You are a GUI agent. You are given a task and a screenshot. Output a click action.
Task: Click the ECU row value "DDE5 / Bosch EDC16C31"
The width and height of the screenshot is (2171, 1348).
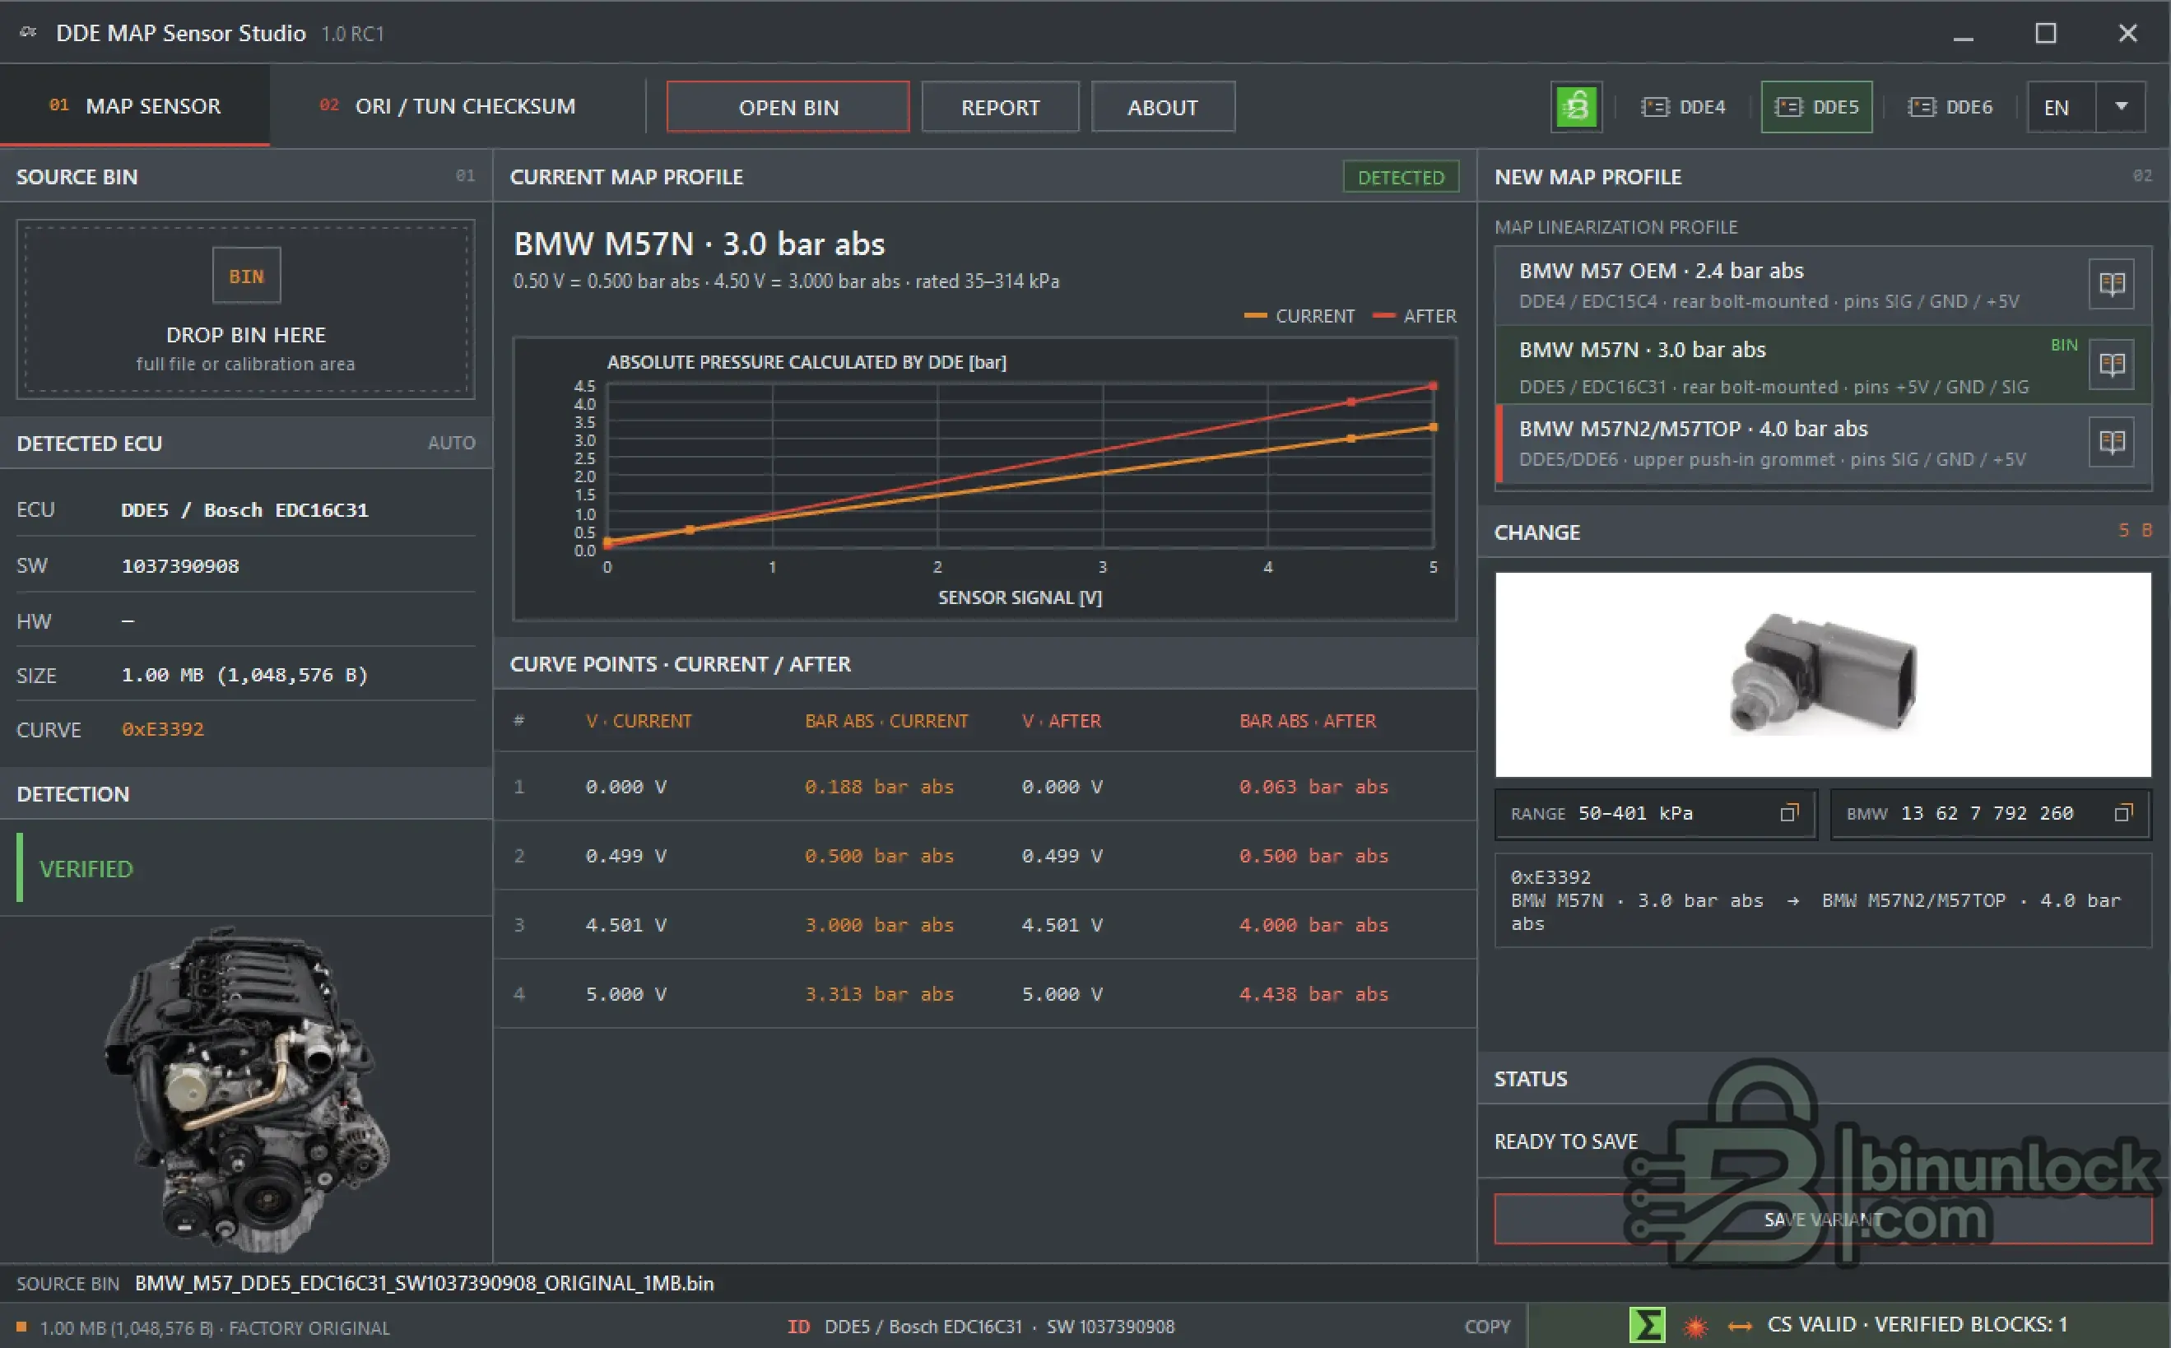tap(244, 510)
